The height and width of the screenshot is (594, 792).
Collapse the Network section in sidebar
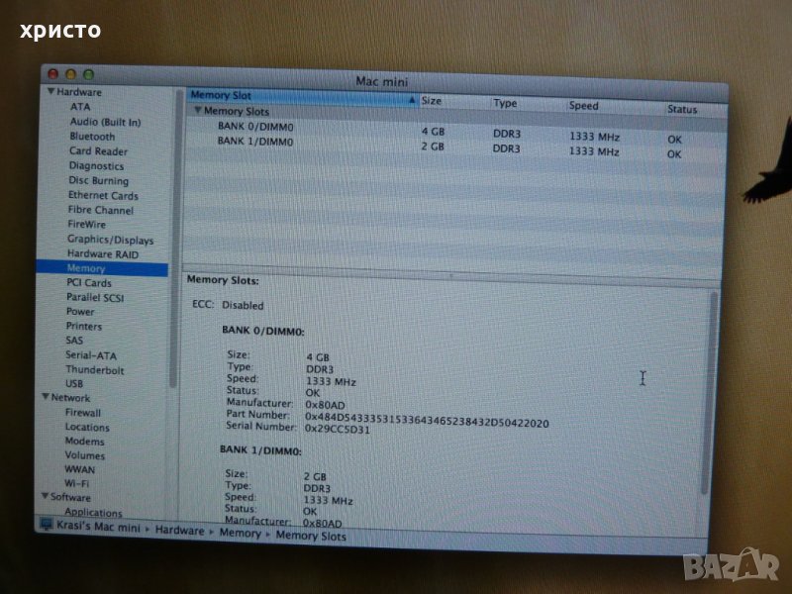pyautogui.click(x=45, y=398)
